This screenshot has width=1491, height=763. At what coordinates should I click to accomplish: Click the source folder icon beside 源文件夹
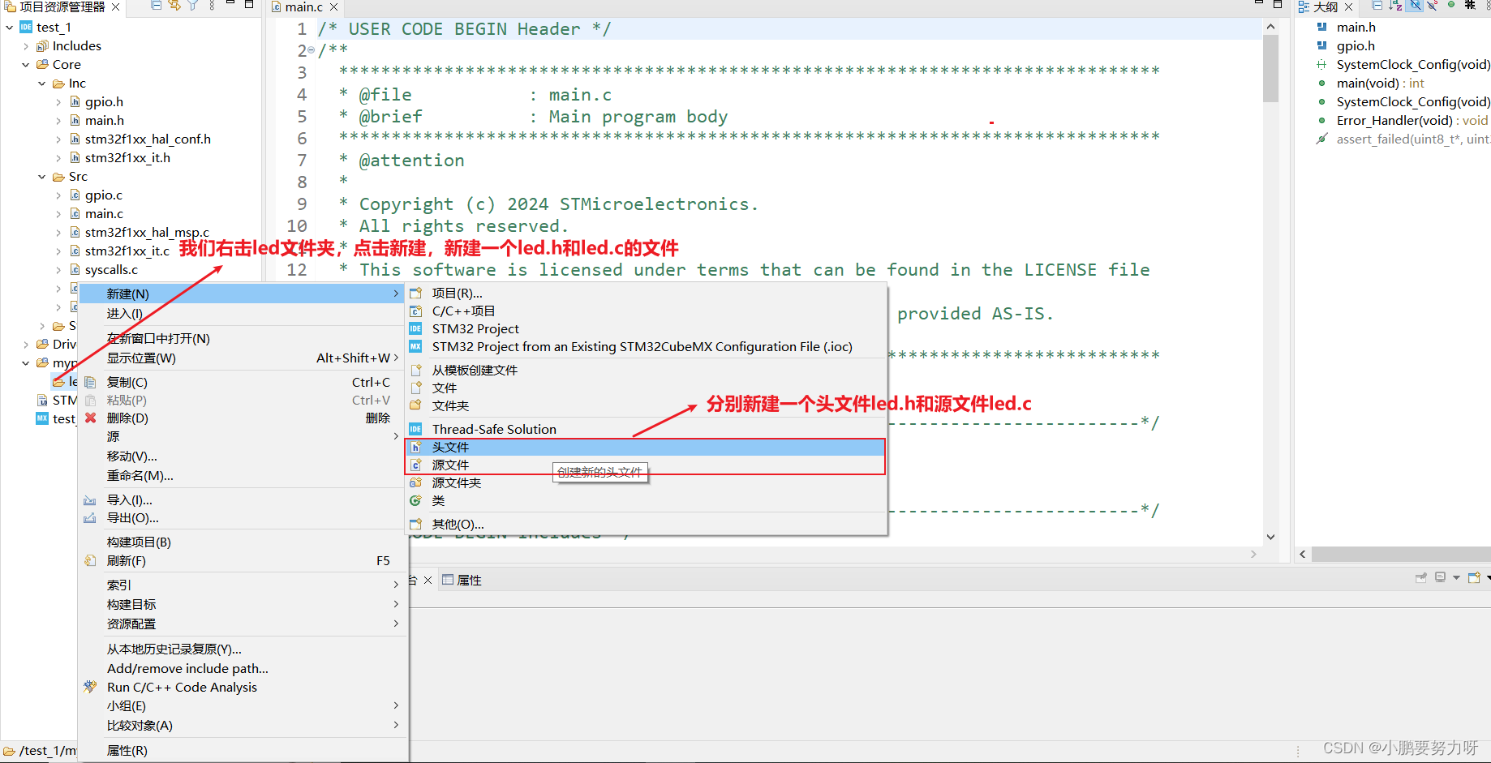(415, 482)
